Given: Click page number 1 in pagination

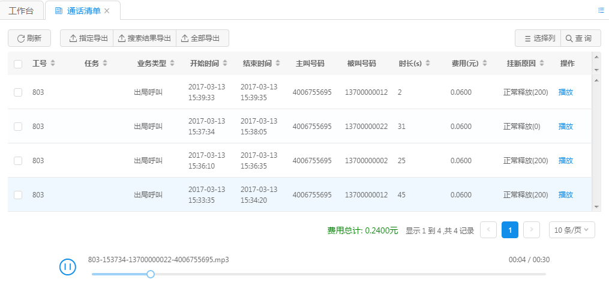Looking at the screenshot, I should pyautogui.click(x=509, y=230).
